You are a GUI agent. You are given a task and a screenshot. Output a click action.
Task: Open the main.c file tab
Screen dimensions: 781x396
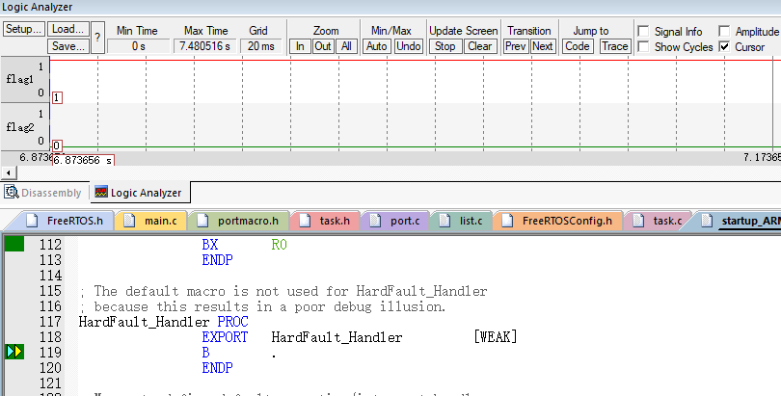tap(151, 221)
